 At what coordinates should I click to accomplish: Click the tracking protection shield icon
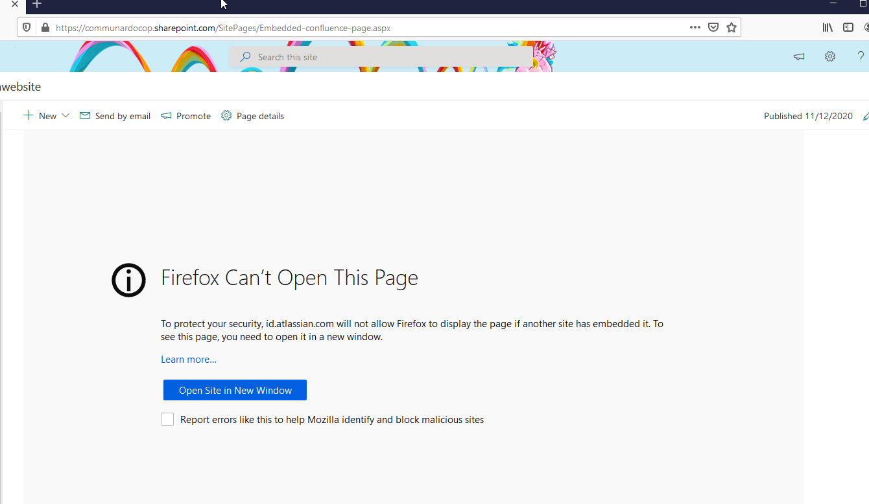27,28
